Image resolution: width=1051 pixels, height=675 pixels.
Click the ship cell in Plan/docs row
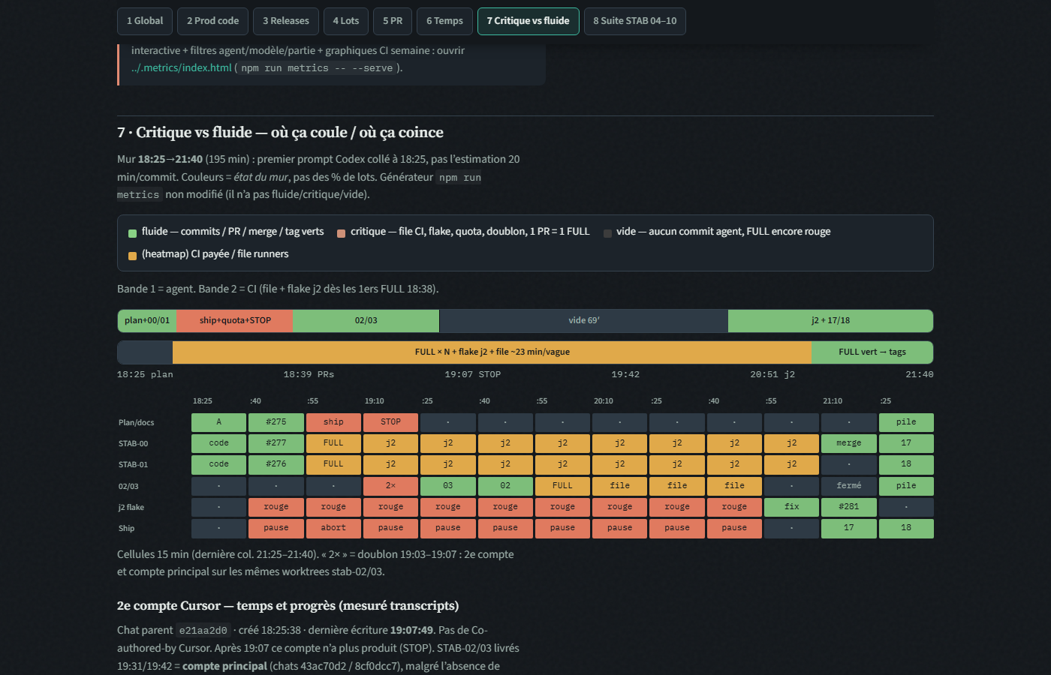point(333,422)
